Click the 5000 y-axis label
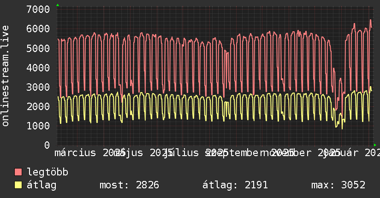Screen dimensions: 380x198 [x=38, y=48]
